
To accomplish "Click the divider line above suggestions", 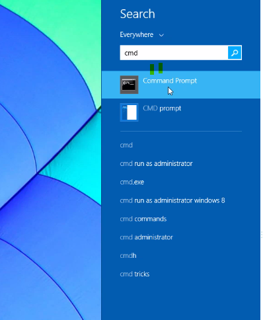I will tap(181, 132).
